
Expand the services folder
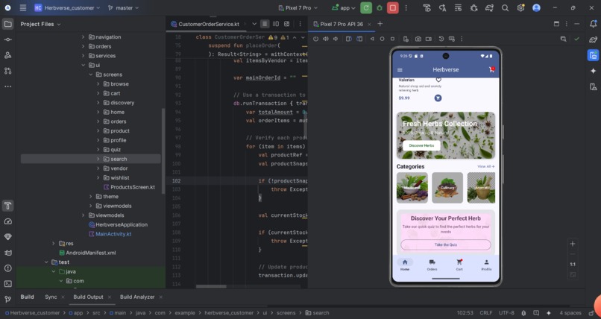[84, 56]
